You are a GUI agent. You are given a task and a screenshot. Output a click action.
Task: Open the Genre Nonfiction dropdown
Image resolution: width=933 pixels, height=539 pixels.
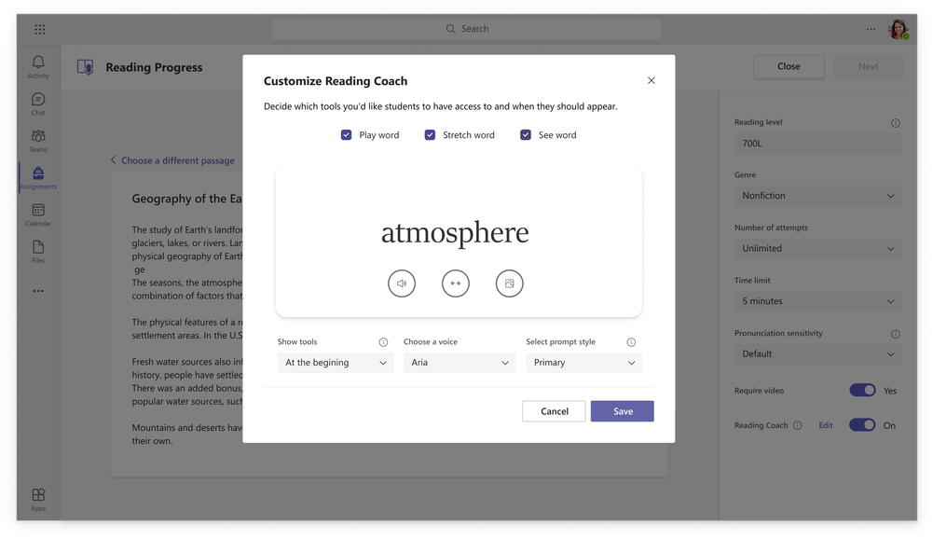pos(817,196)
